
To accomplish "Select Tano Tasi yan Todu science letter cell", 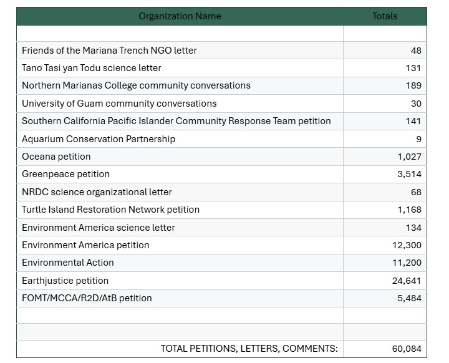I will click(92, 68).
